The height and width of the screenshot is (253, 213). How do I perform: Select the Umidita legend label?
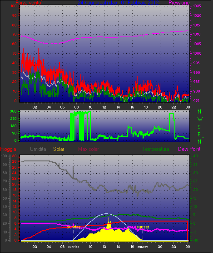pos(38,149)
